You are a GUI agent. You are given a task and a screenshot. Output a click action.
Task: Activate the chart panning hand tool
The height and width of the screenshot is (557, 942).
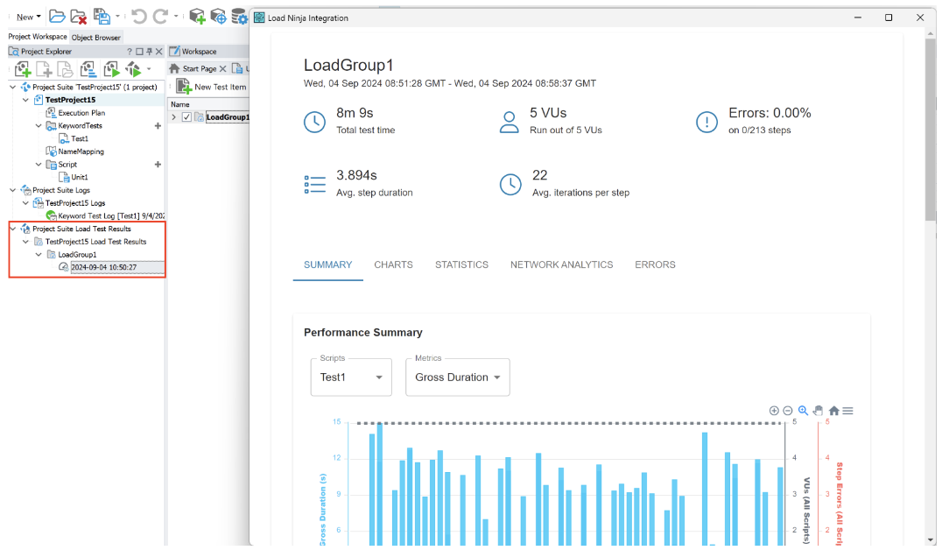818,411
